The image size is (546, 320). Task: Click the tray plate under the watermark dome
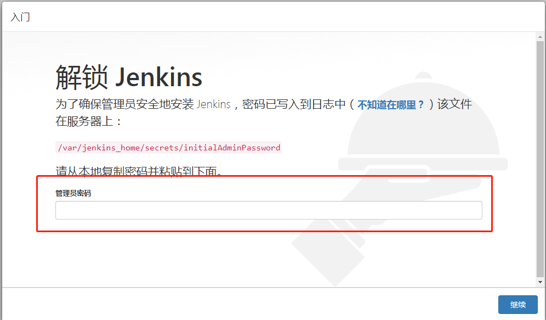[x=423, y=164]
